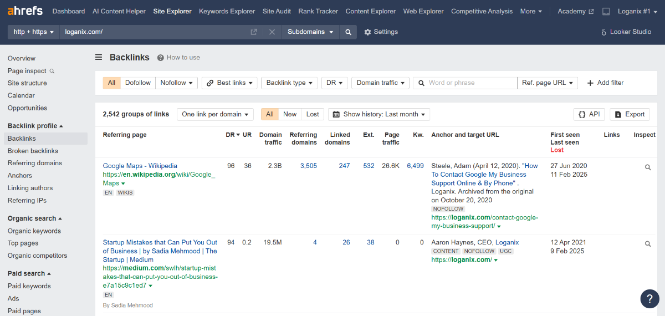
Task: Export the backlinks list
Action: click(630, 114)
